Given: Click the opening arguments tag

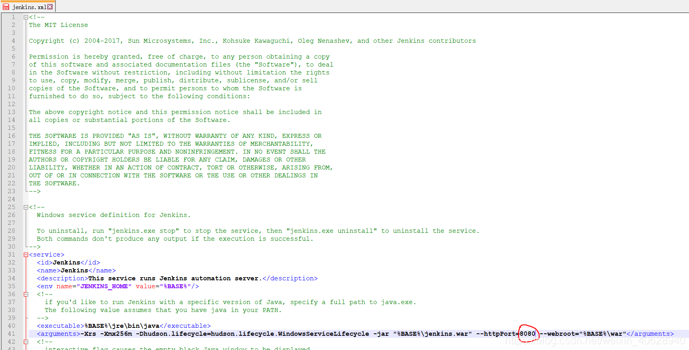Looking at the screenshot, I should coord(59,334).
